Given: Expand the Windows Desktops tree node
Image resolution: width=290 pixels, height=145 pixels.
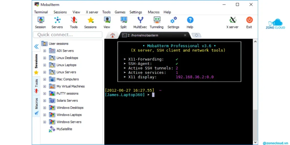Looking at the screenshot, I should (44, 108).
